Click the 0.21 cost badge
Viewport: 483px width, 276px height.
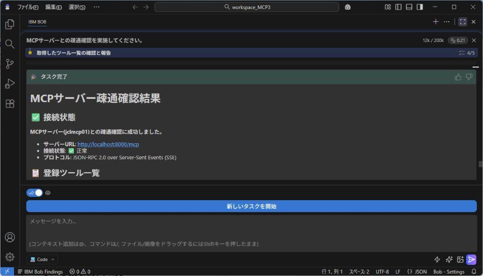tap(458, 41)
